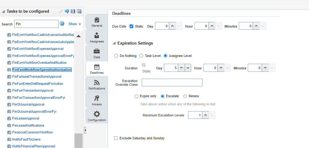309x148 pixels.
Task: Open the FinLeaseApproval task link
Action: [26, 118]
